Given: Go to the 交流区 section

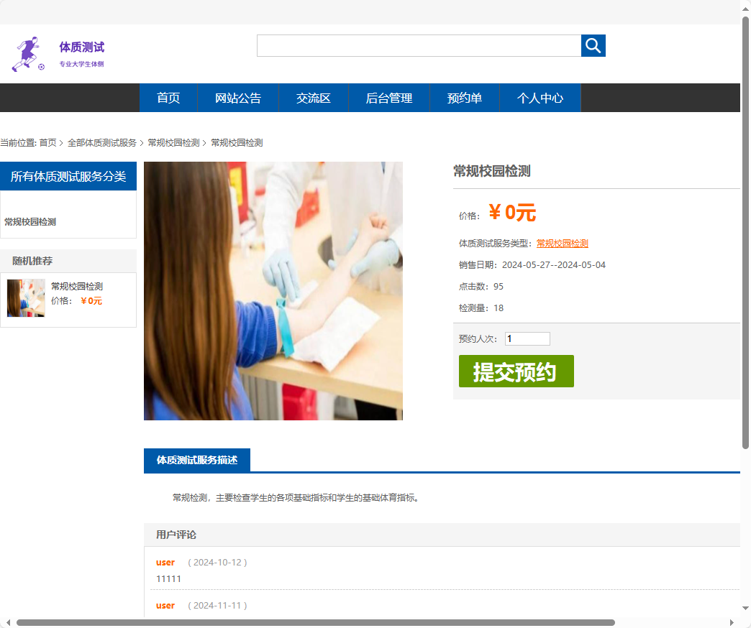Looking at the screenshot, I should tap(313, 98).
